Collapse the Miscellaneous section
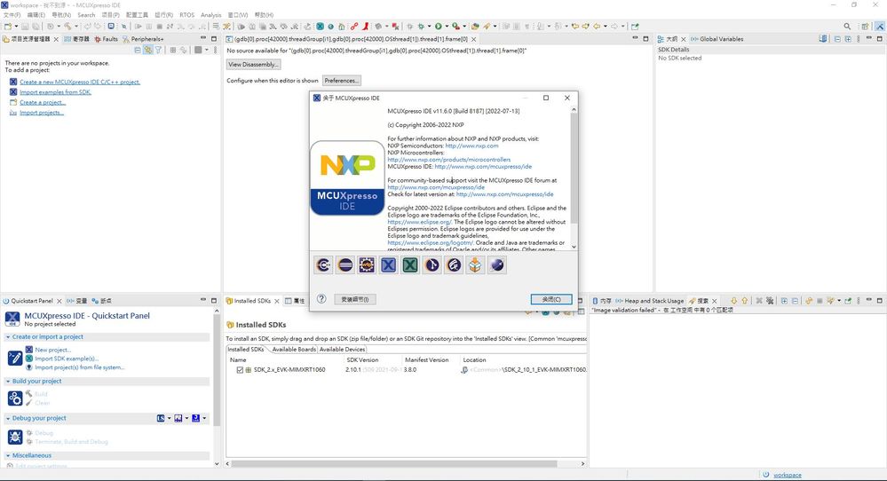The height and width of the screenshot is (481, 887). [x=8, y=455]
